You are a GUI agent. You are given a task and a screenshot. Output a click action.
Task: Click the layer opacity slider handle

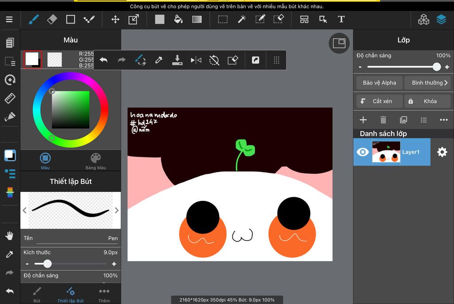click(437, 67)
